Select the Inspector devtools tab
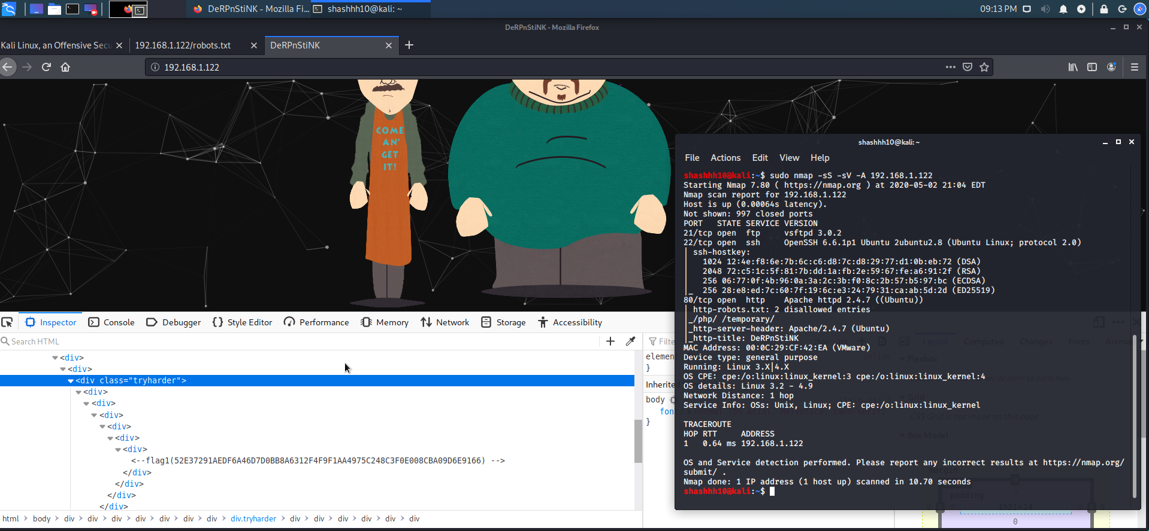This screenshot has width=1149, height=531. point(51,322)
